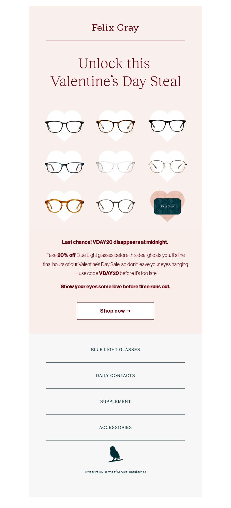Open the Supplement category link

click(x=115, y=401)
